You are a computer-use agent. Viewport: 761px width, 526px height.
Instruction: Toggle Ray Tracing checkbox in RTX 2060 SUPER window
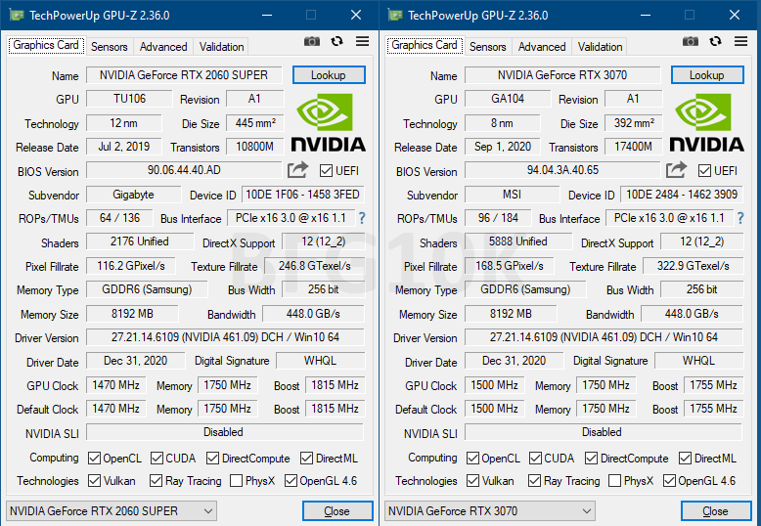pos(156,481)
